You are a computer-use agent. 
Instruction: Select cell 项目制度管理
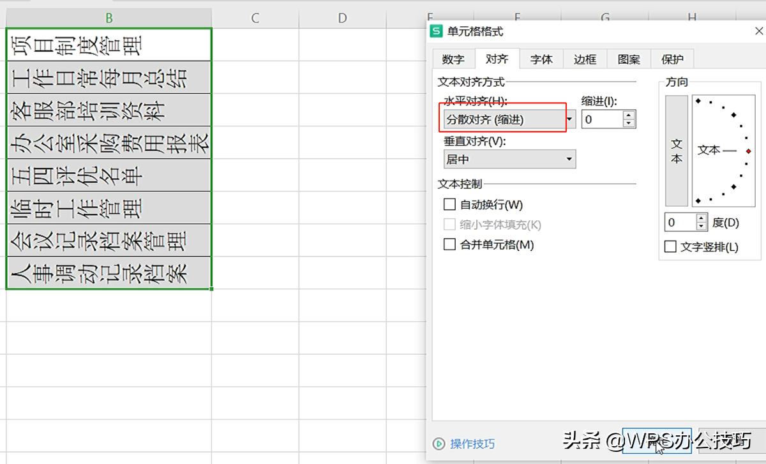tap(109, 45)
